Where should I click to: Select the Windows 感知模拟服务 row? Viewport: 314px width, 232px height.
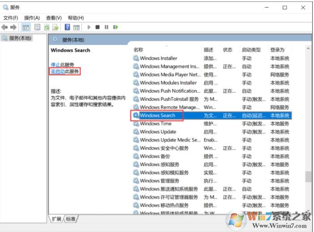coord(211,173)
